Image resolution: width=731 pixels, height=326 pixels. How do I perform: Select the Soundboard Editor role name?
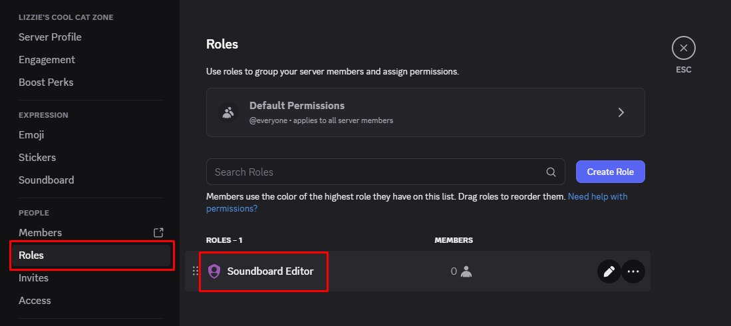(271, 271)
